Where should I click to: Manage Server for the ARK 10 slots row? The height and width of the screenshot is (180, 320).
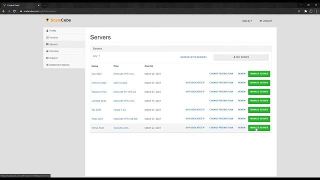[x=259, y=83]
